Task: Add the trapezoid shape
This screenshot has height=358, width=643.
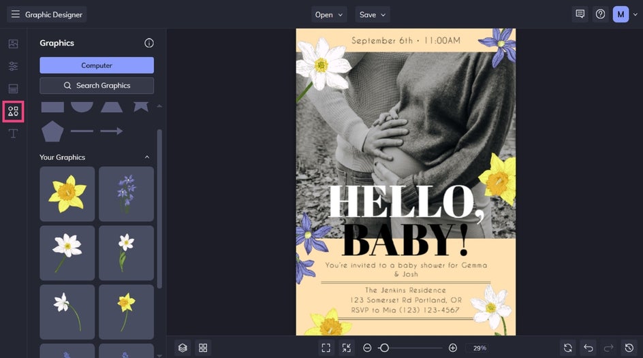Action: point(112,107)
